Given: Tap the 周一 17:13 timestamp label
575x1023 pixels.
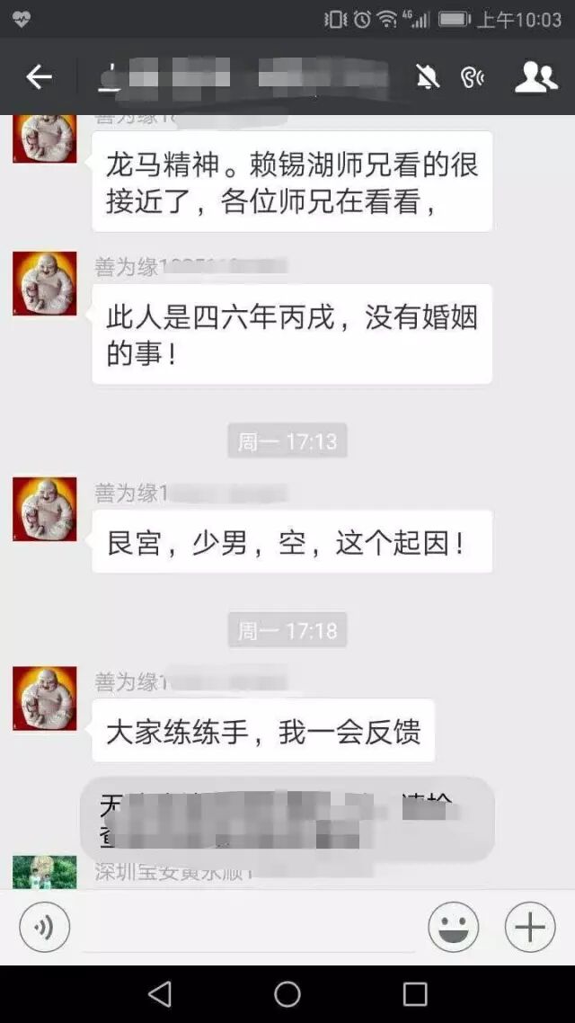Looking at the screenshot, I should (287, 441).
